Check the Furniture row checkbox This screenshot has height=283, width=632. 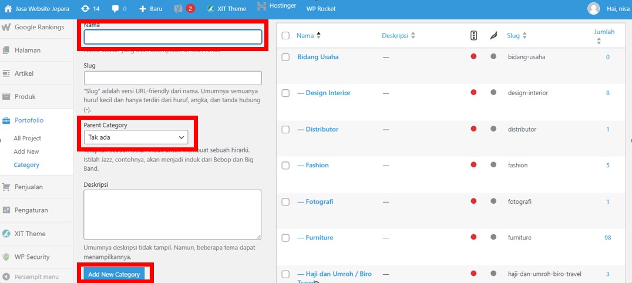[286, 238]
